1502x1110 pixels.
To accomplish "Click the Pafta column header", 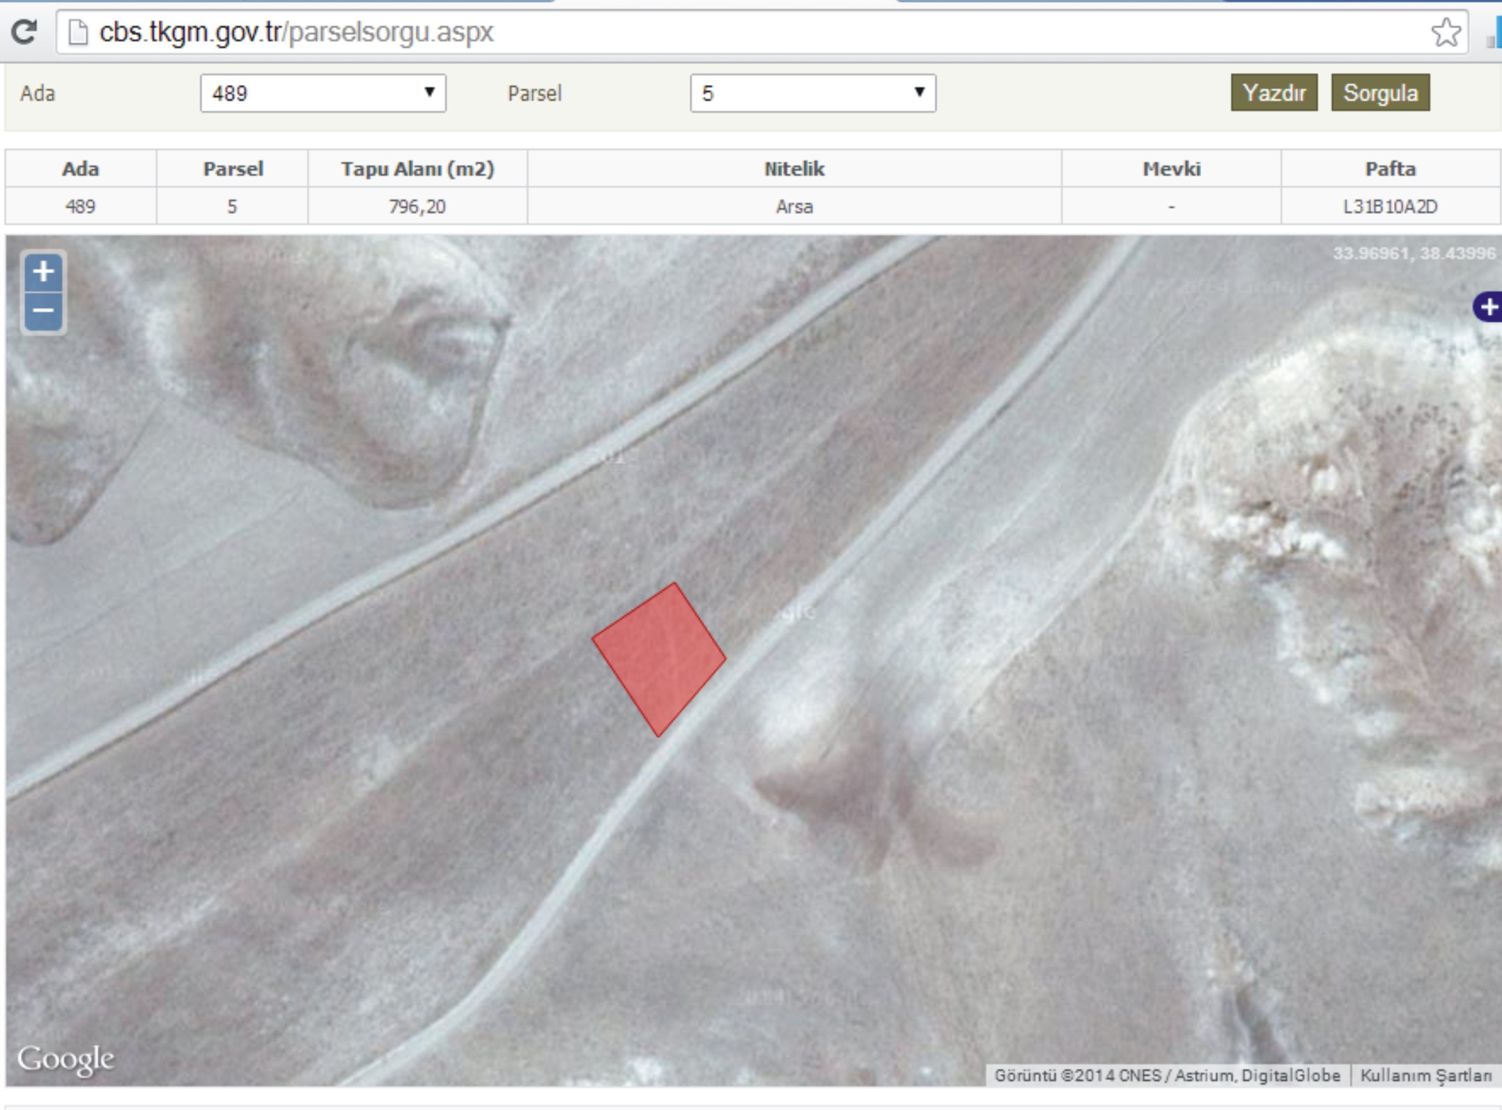I will tap(1390, 169).
